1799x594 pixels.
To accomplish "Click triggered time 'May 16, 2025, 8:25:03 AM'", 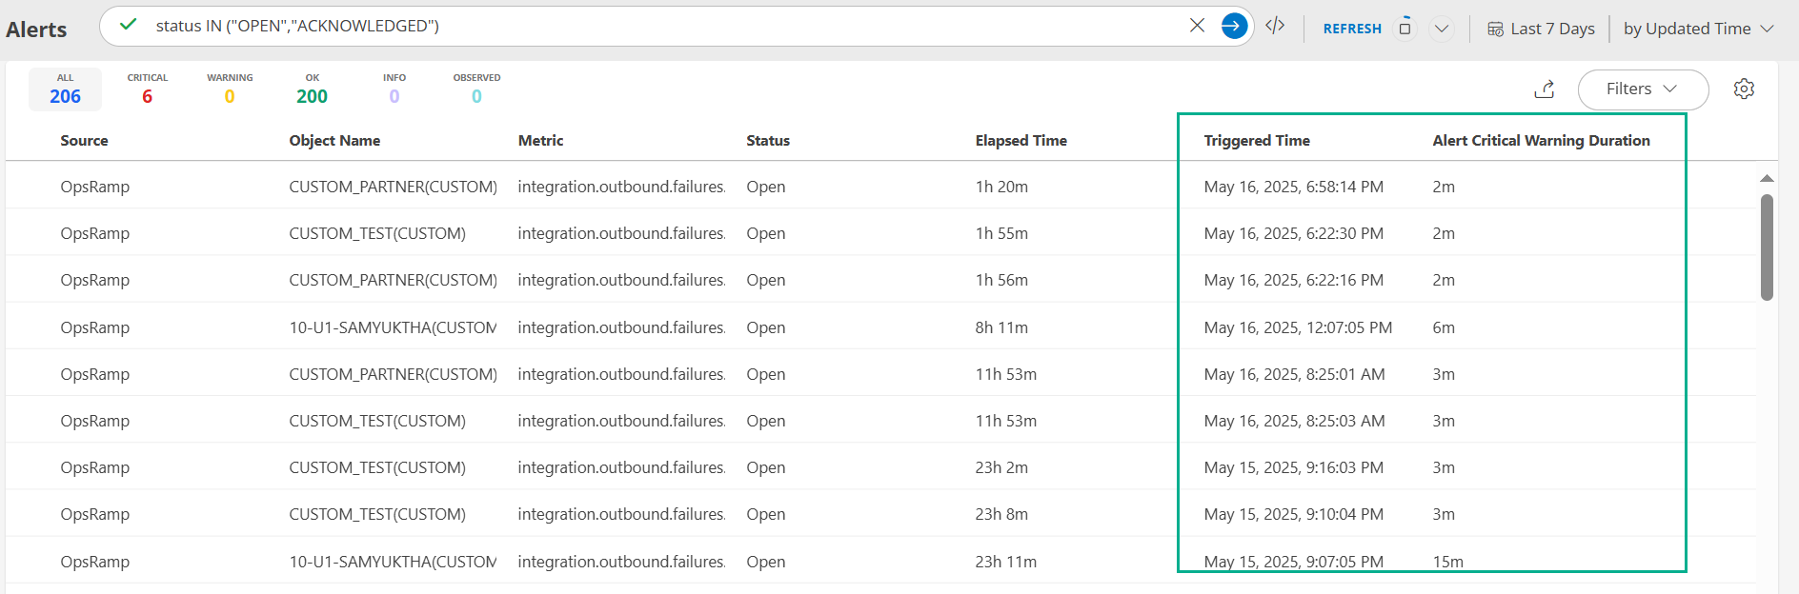I will (1294, 421).
